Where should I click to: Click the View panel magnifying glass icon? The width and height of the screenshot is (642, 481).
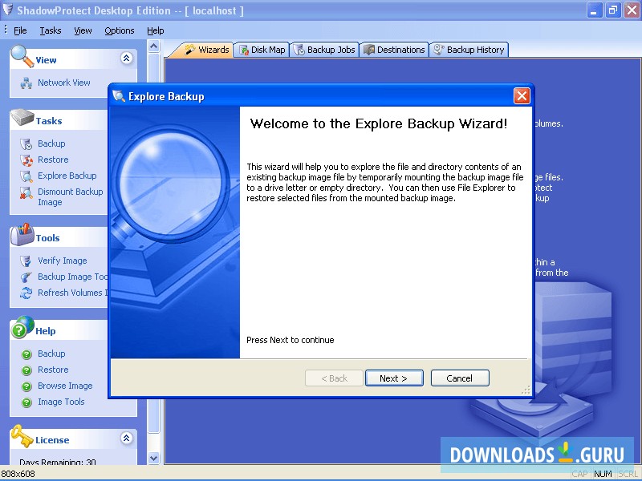click(22, 56)
